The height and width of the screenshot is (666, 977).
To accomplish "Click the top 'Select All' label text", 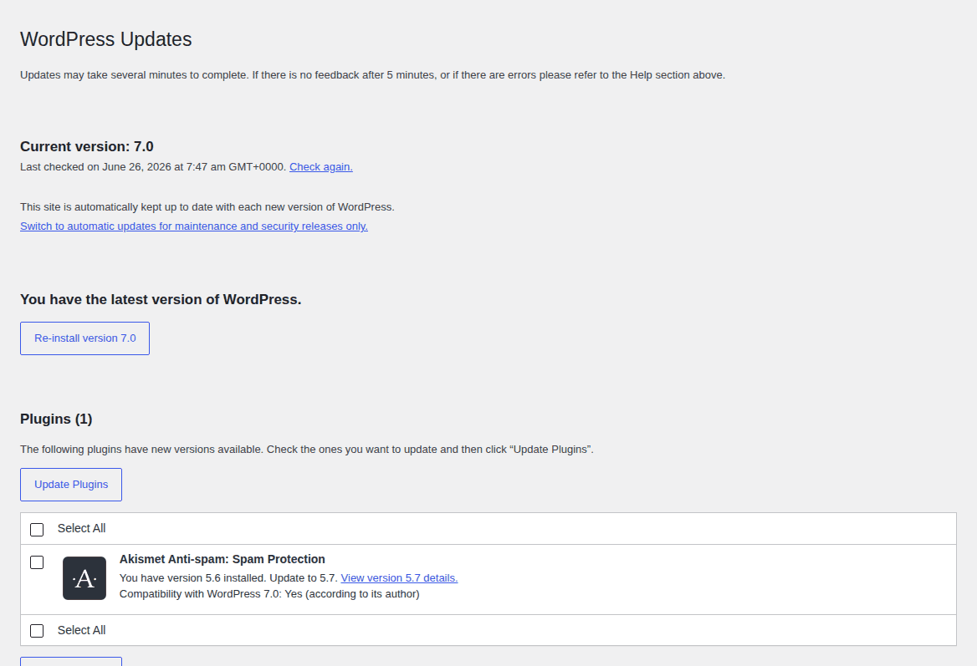I will [x=82, y=528].
